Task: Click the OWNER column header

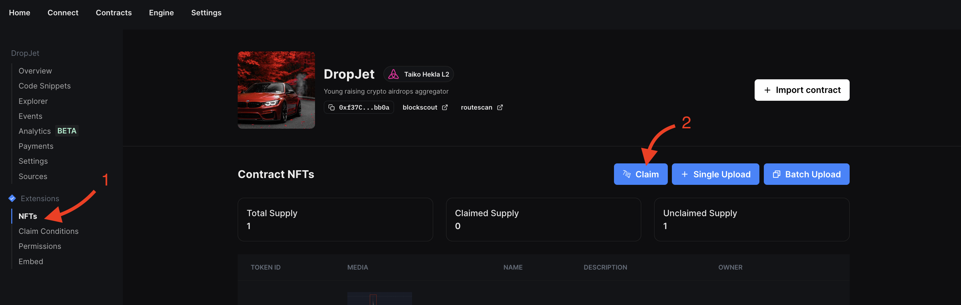Action: 730,267
